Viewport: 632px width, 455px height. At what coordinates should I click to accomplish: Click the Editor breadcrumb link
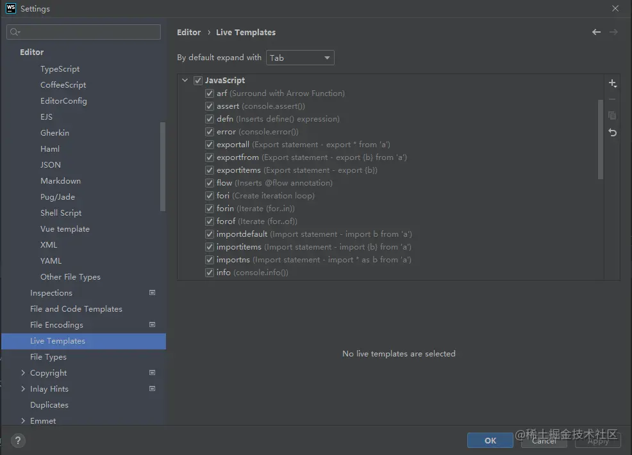(x=188, y=32)
